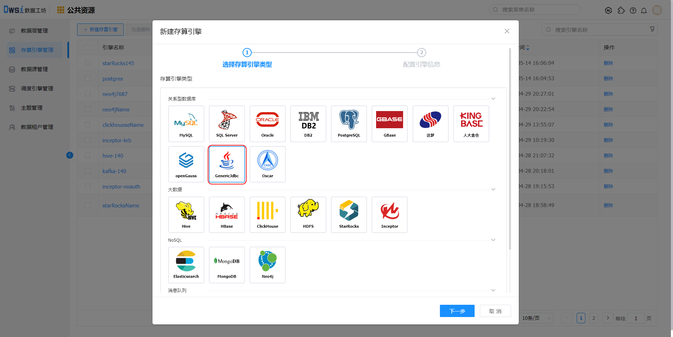Select the StarRocks engine icon
The height and width of the screenshot is (337, 673).
[x=349, y=214]
